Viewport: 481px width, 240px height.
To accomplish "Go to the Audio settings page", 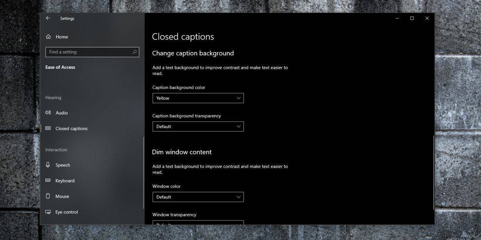I will pyautogui.click(x=62, y=113).
